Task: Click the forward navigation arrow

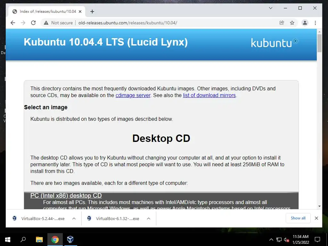Action: click(x=23, y=23)
